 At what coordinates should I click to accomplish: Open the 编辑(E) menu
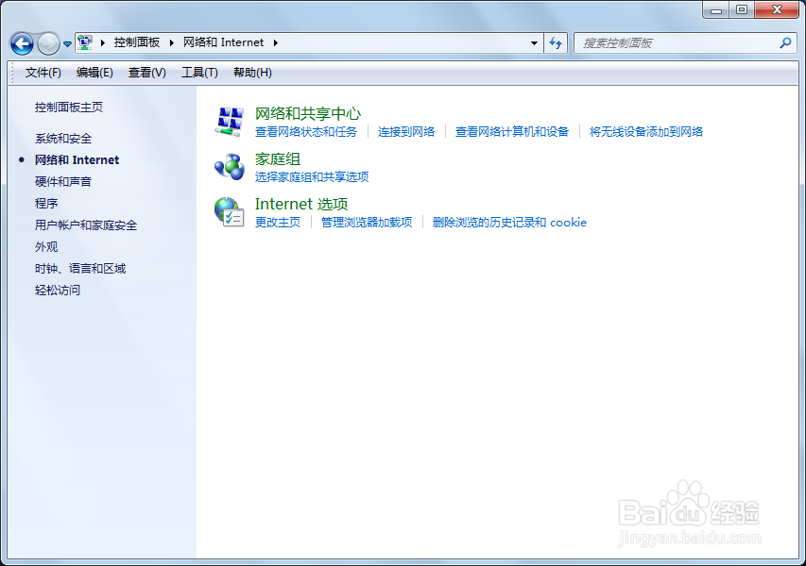[x=94, y=73]
